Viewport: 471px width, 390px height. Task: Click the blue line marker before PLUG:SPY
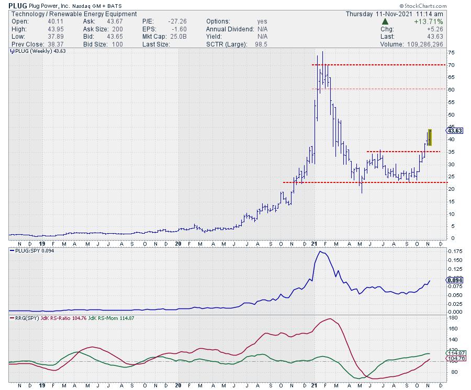(x=12, y=250)
